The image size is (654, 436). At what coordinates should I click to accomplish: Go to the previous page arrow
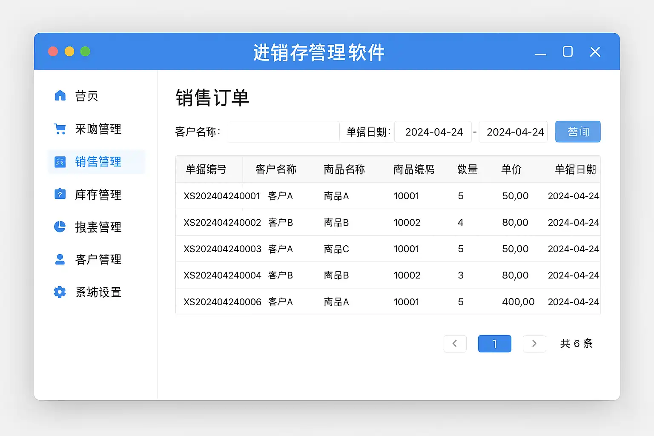point(455,344)
